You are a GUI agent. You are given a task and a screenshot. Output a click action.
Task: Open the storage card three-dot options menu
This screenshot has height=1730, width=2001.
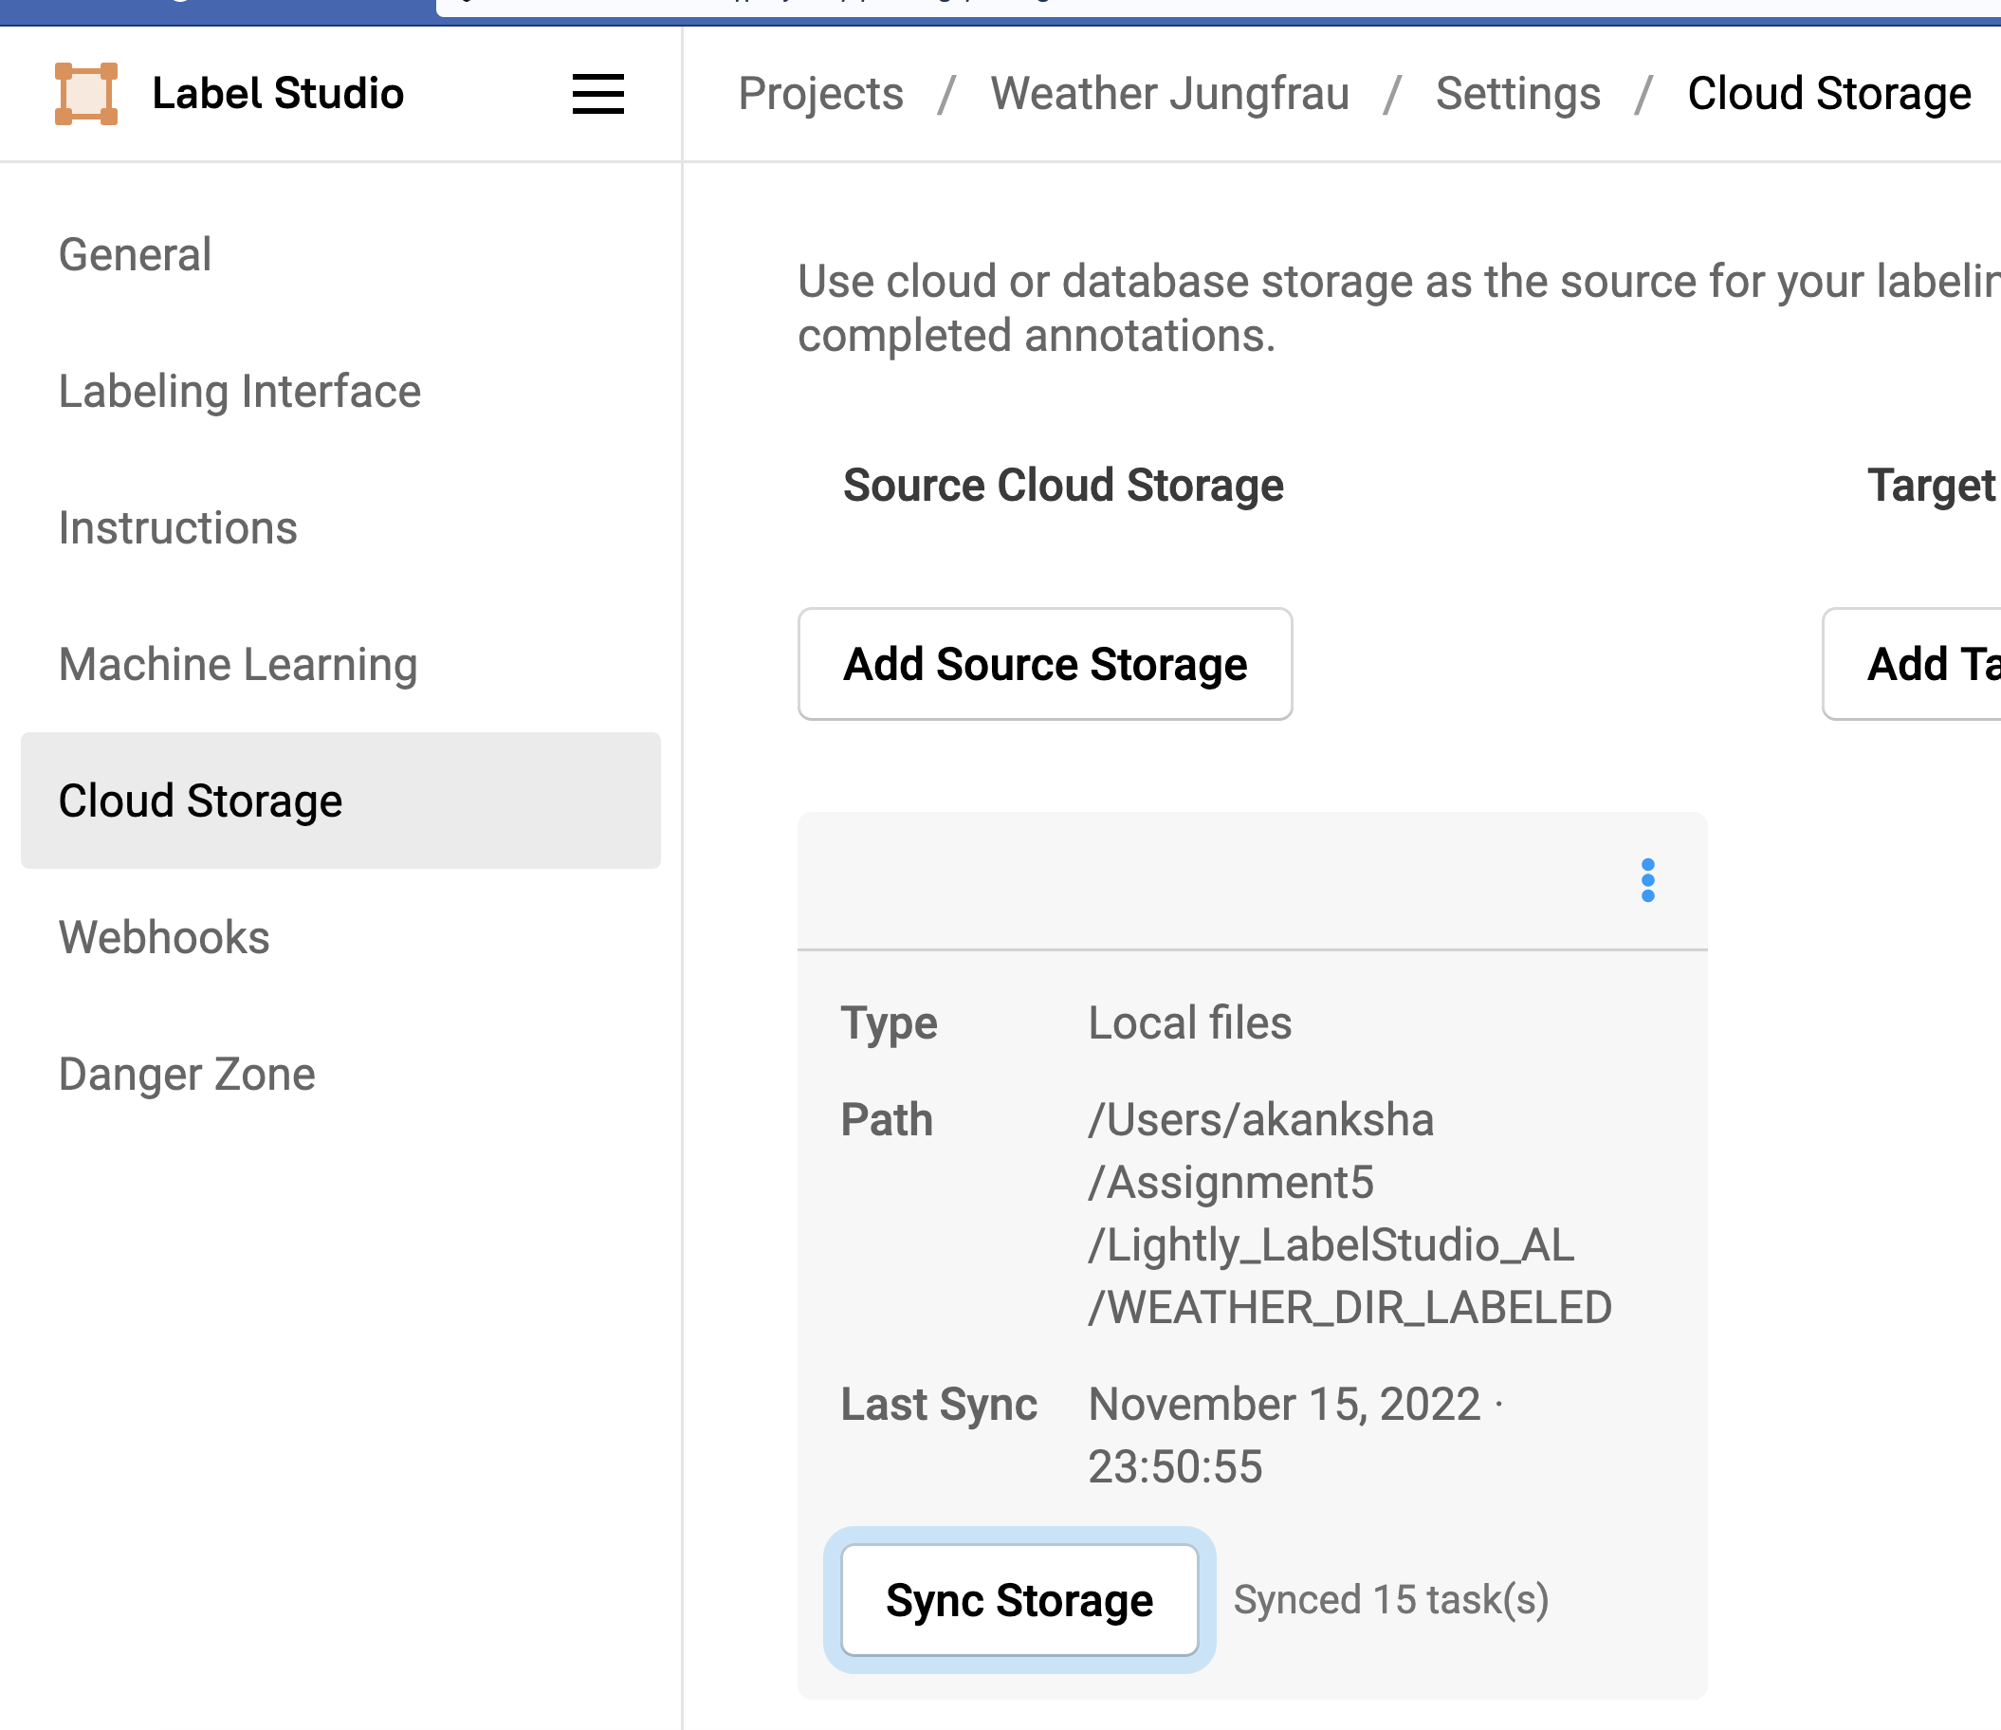coord(1647,880)
